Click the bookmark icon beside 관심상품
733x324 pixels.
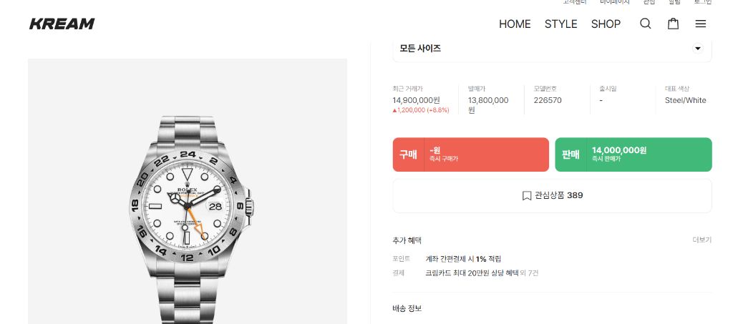pyautogui.click(x=526, y=195)
